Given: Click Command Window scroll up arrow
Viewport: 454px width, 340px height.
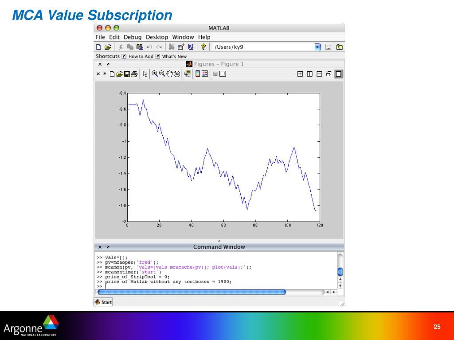Looking at the screenshot, I should click(340, 279).
